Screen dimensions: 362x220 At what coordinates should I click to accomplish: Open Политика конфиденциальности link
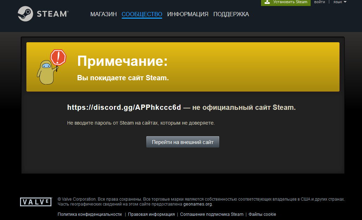point(90,214)
